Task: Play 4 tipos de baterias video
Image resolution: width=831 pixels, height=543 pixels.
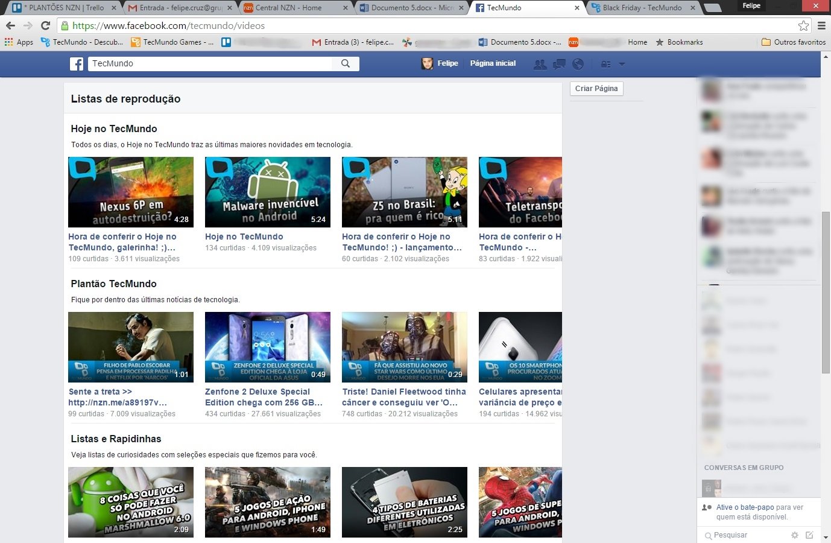Action: pyautogui.click(x=405, y=502)
